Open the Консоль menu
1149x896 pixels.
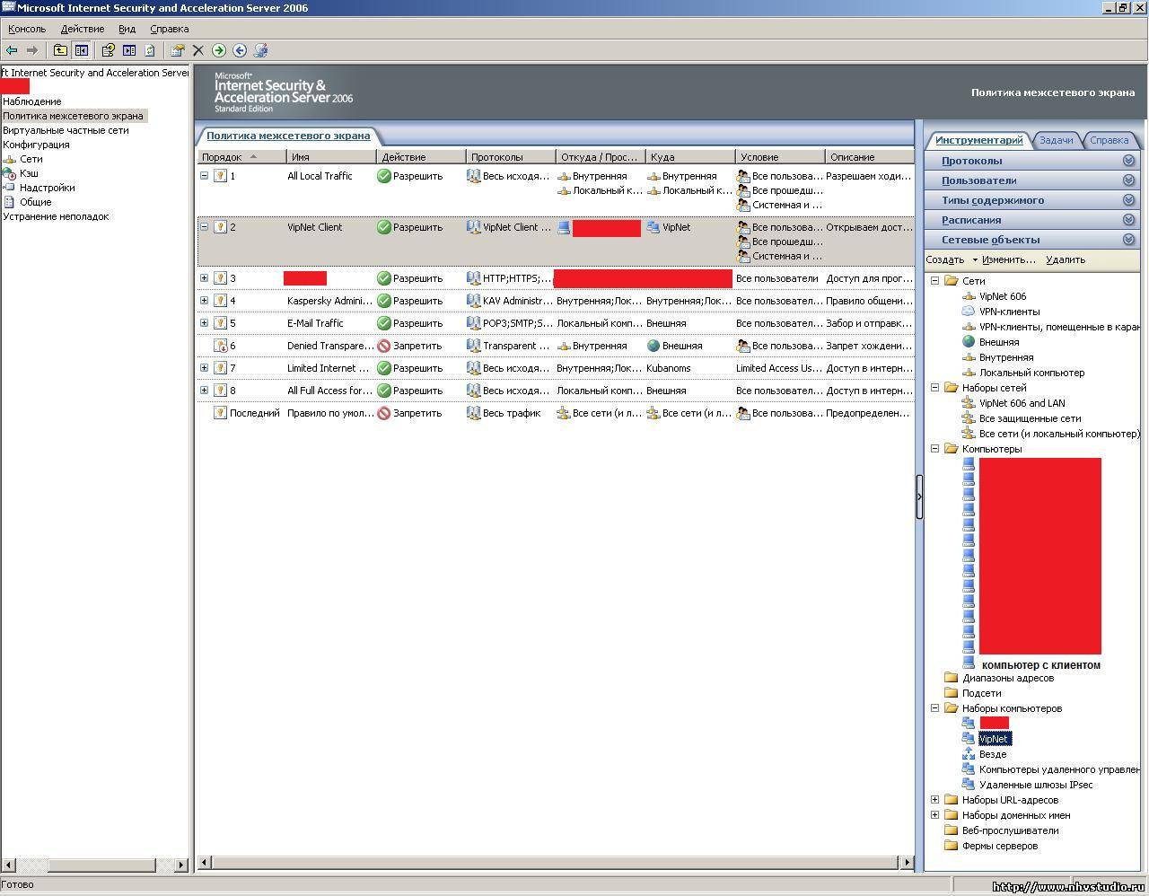click(x=27, y=29)
